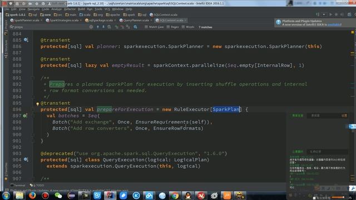Click Find All usages icon in search bar
356x200 pixels.
(109, 27)
